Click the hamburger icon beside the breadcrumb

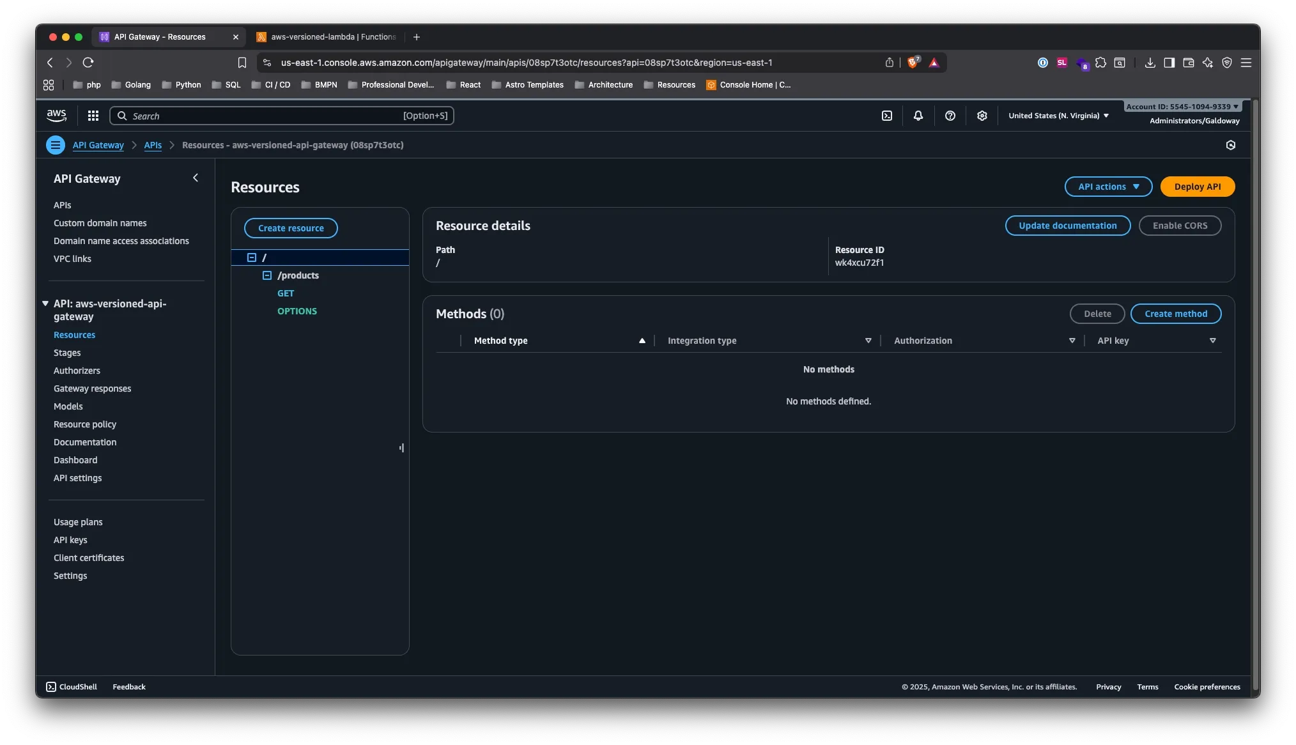56,145
